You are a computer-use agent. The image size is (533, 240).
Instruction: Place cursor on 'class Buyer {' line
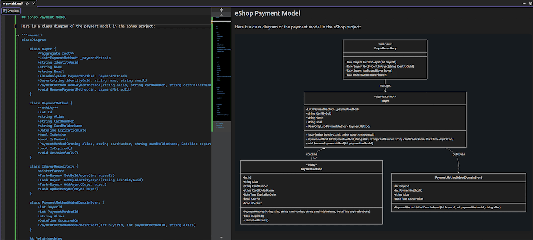[43, 48]
